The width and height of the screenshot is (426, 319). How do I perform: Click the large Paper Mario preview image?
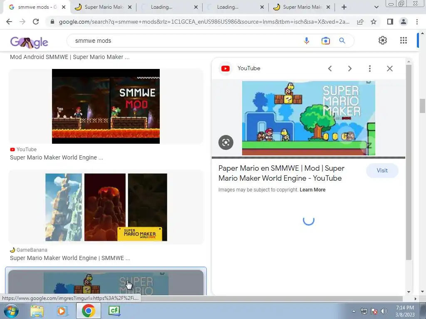(308, 118)
